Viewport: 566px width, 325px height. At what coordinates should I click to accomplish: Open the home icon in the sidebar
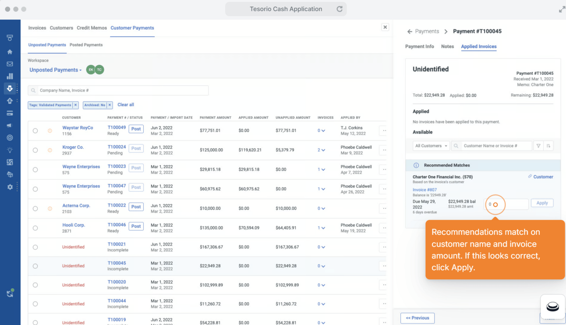(x=10, y=52)
